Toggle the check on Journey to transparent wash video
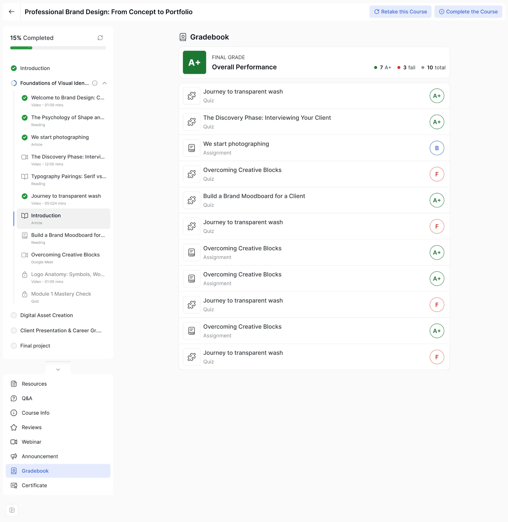The height and width of the screenshot is (522, 508). [24, 196]
